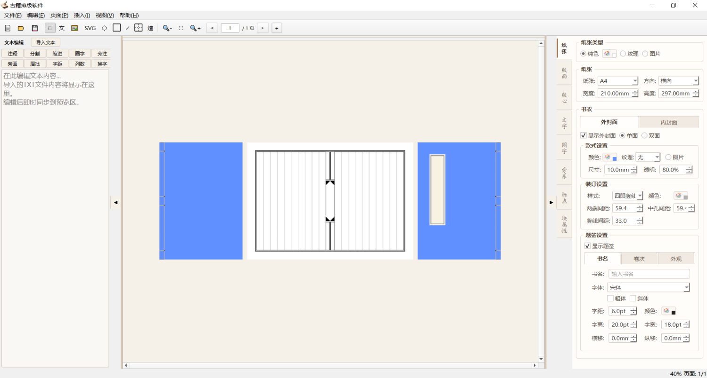Go to the previous page arrow

[x=212, y=28]
